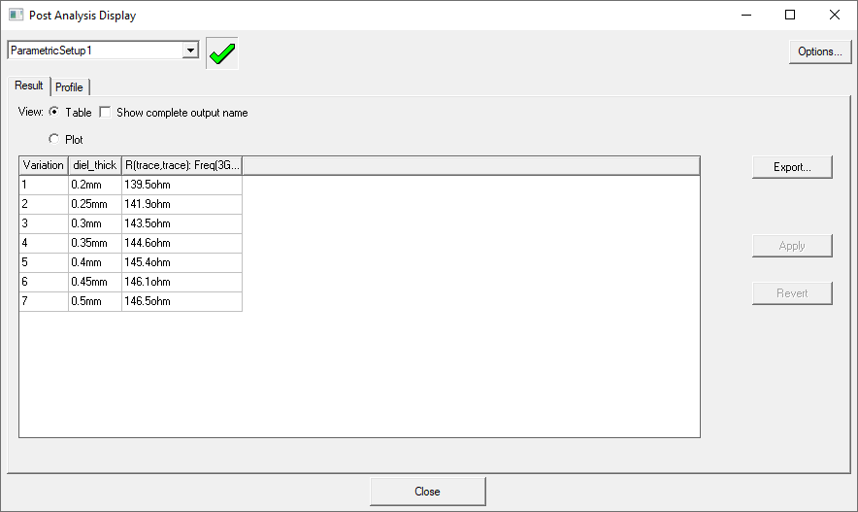Click the Variation column header
This screenshot has width=858, height=512.
pos(44,165)
